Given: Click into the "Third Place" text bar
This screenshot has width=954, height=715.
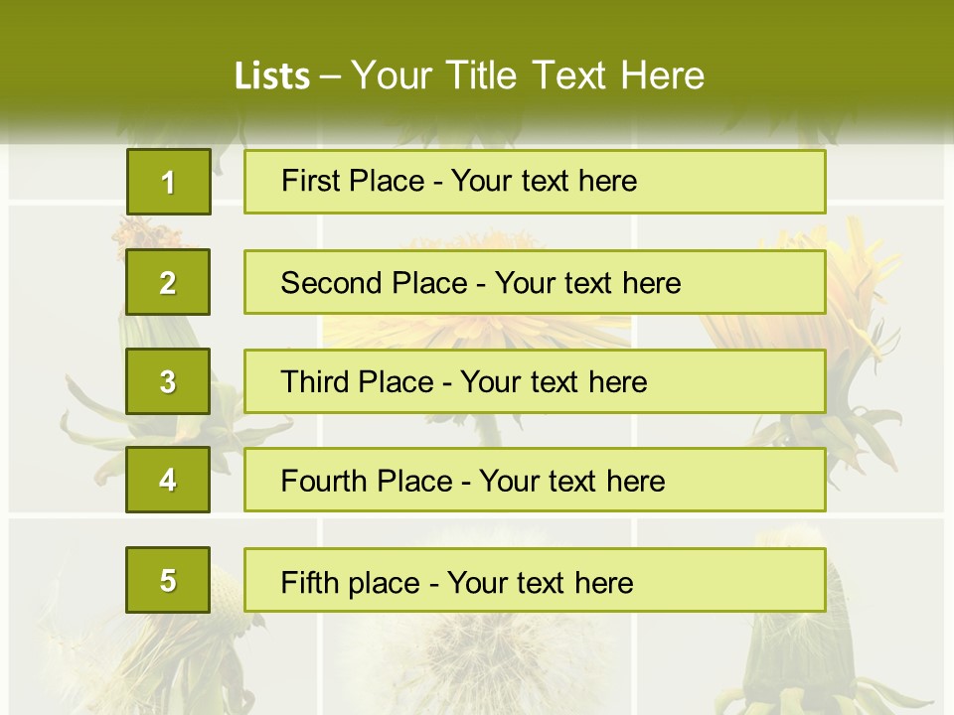Looking at the screenshot, I should [535, 381].
